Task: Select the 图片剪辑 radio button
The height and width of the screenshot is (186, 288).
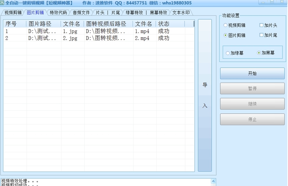Action: click(x=235, y=35)
